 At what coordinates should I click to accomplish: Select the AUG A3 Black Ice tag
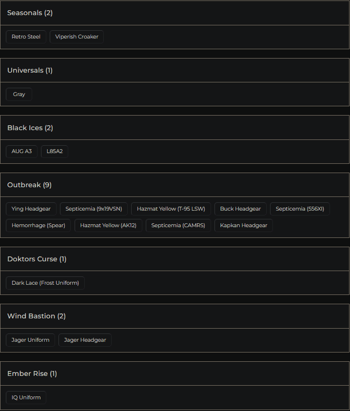[x=21, y=152]
